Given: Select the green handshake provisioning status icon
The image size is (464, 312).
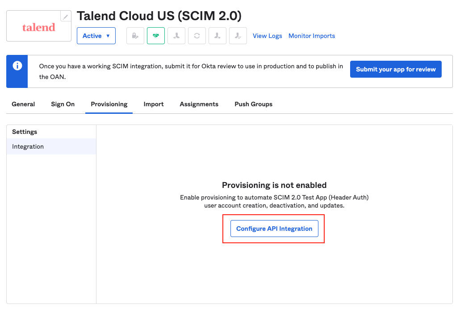Looking at the screenshot, I should pos(155,36).
